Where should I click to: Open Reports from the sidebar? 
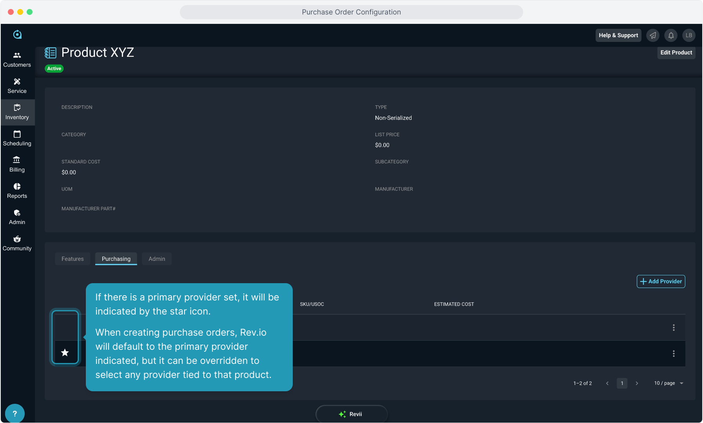17,191
